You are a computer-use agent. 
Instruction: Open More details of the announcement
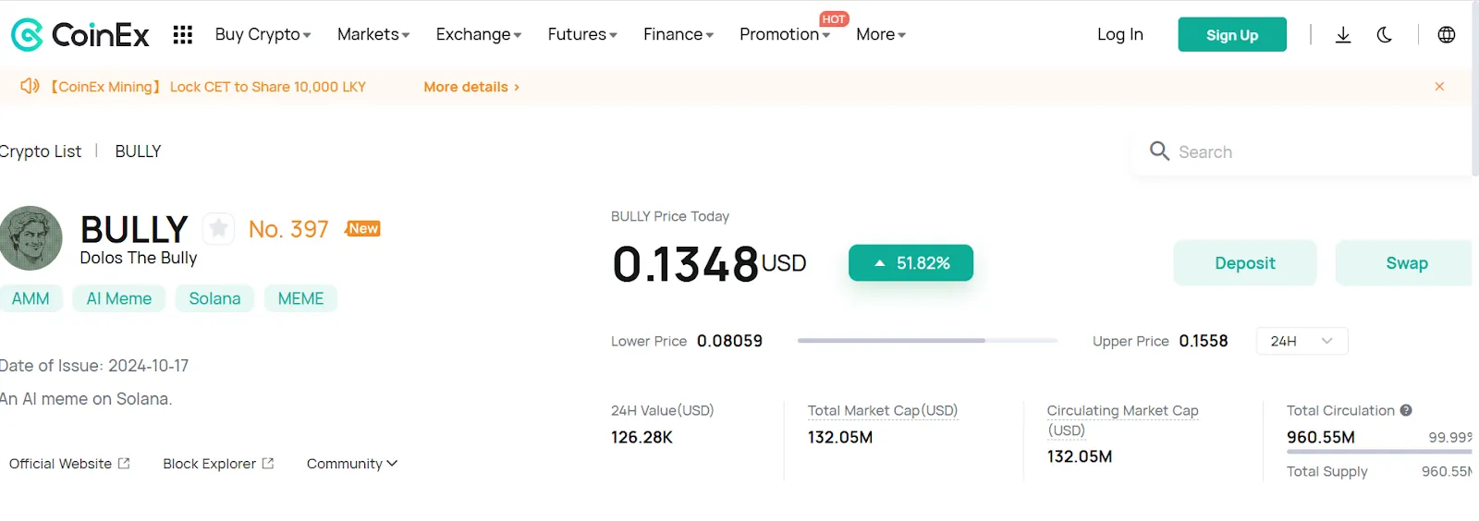471,87
